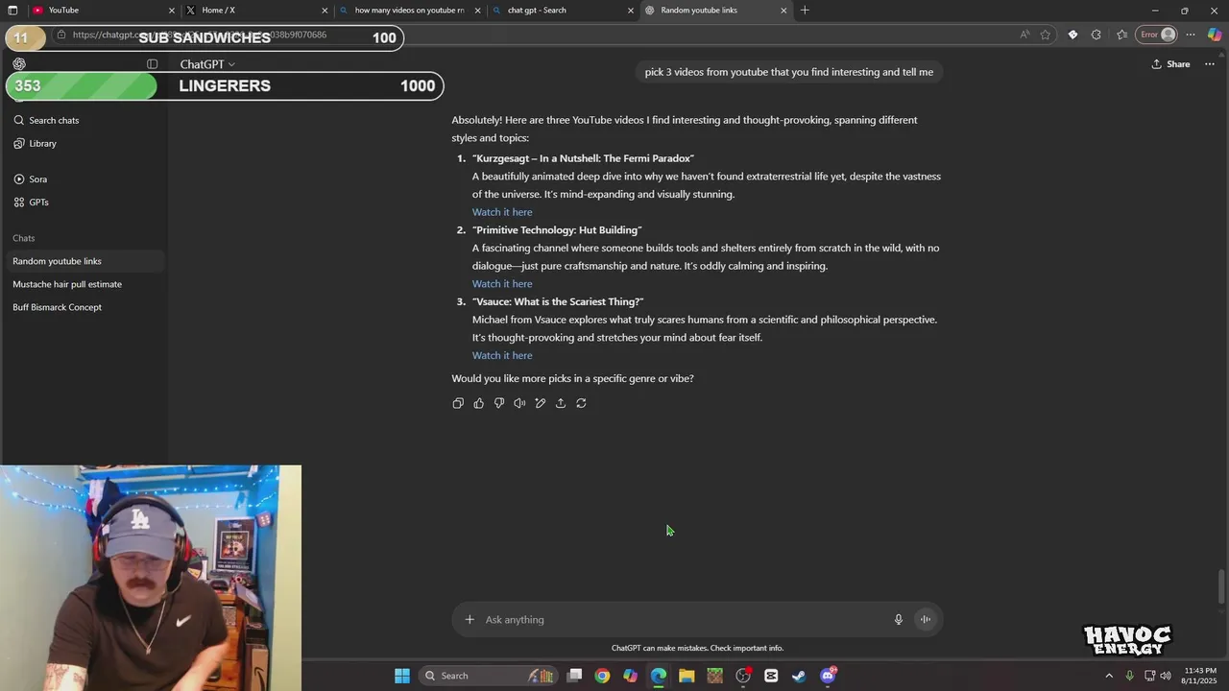Follow Watch it here under Kurzgesagt Fermi Paradox
The image size is (1229, 691).
[502, 212]
